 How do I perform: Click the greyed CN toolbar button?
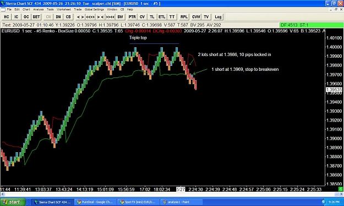48,17
